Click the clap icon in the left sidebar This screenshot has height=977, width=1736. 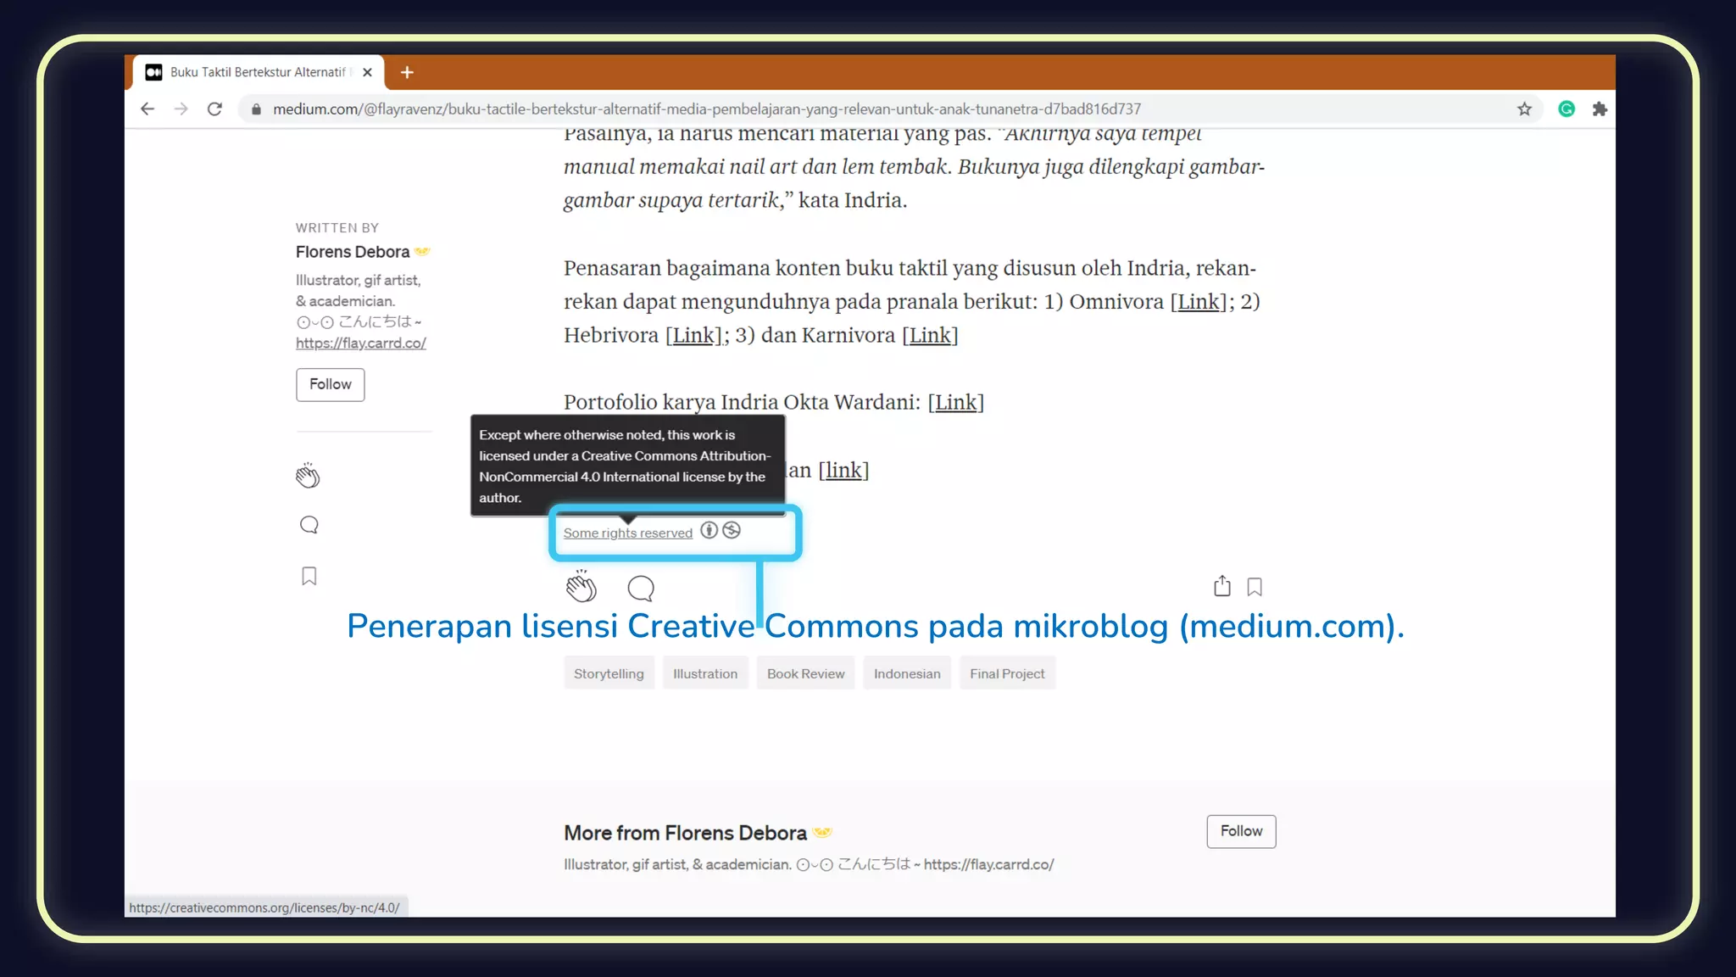309,475
